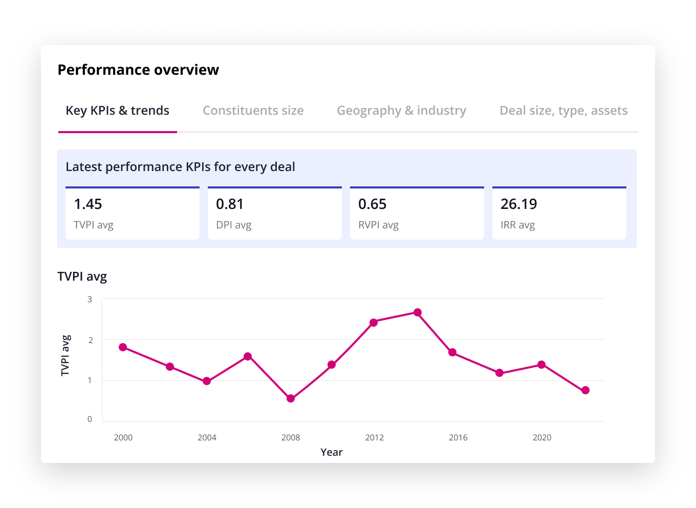Click the peak data point after 2012
696x508 pixels.
pyautogui.click(x=418, y=312)
